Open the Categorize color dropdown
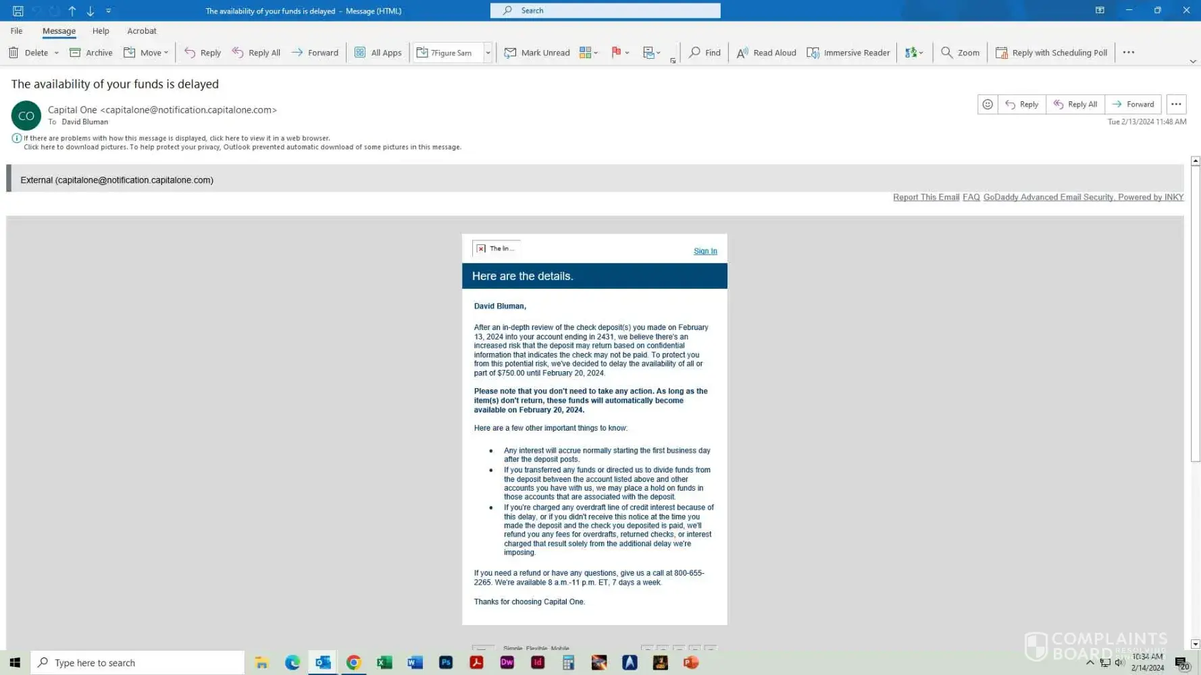This screenshot has height=675, width=1201. (589, 53)
